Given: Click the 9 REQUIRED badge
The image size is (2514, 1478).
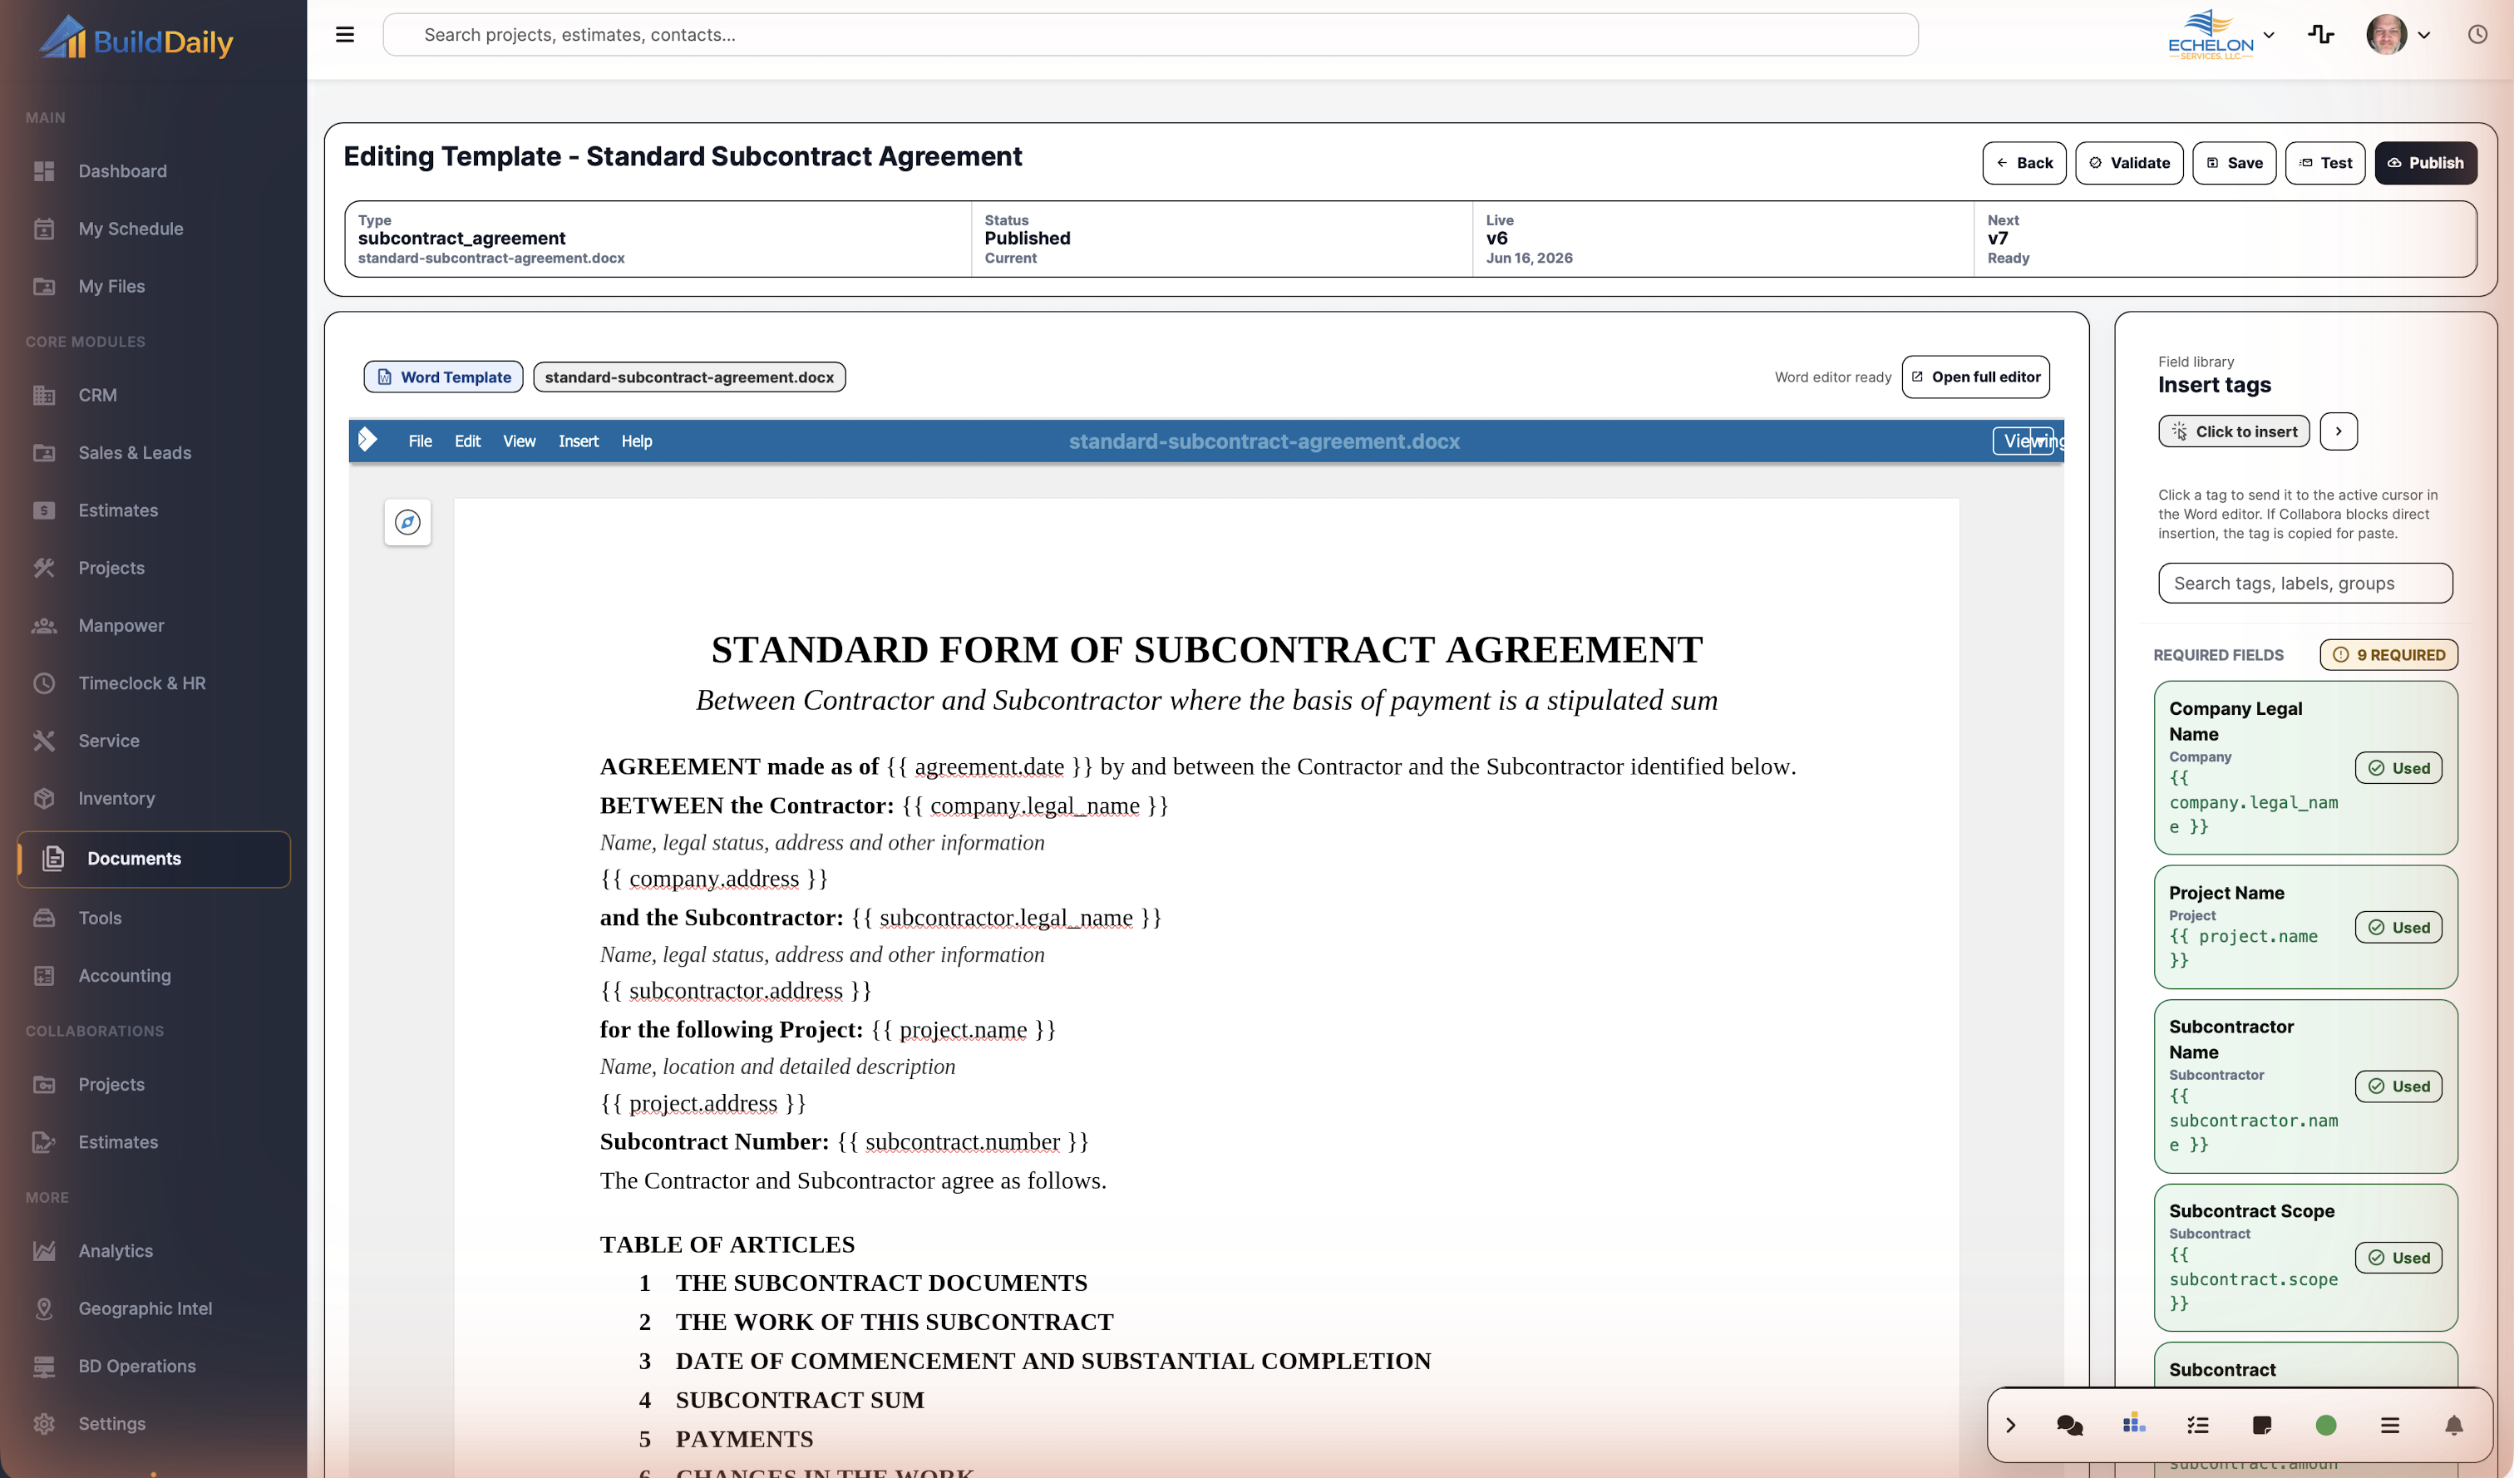Looking at the screenshot, I should tap(2388, 654).
